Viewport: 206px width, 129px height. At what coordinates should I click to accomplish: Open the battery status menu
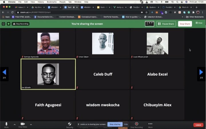click(x=167, y=2)
